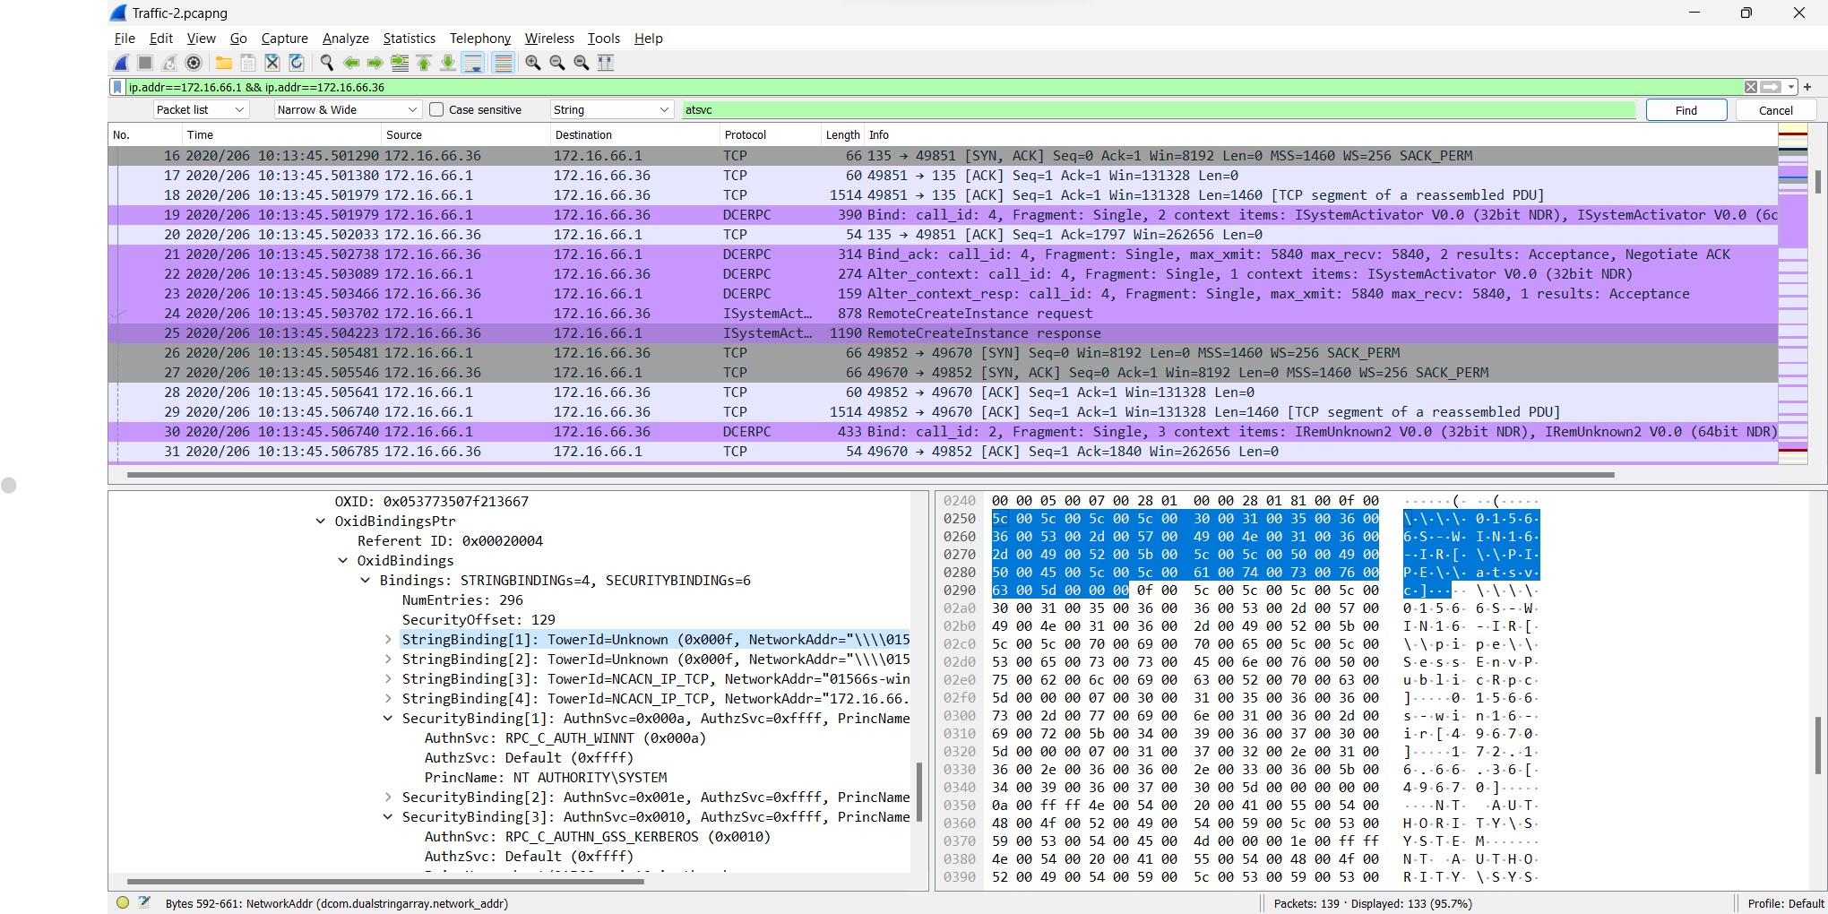Toggle packet colorization icon
The height and width of the screenshot is (914, 1828).
(504, 63)
